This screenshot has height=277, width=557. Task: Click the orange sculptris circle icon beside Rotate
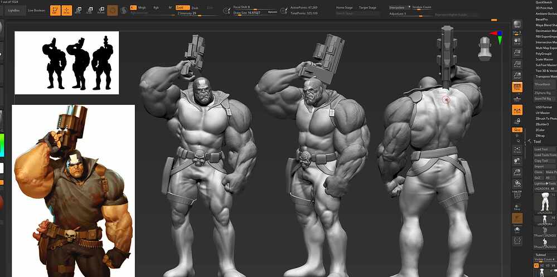click(113, 10)
